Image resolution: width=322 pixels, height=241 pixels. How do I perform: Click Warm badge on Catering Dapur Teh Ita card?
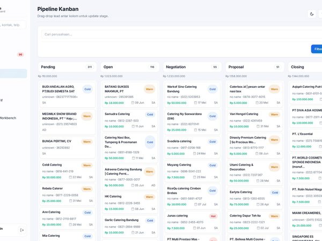pyautogui.click(x=274, y=216)
